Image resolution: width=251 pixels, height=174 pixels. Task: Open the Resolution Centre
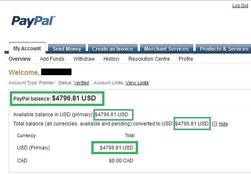coord(149,59)
